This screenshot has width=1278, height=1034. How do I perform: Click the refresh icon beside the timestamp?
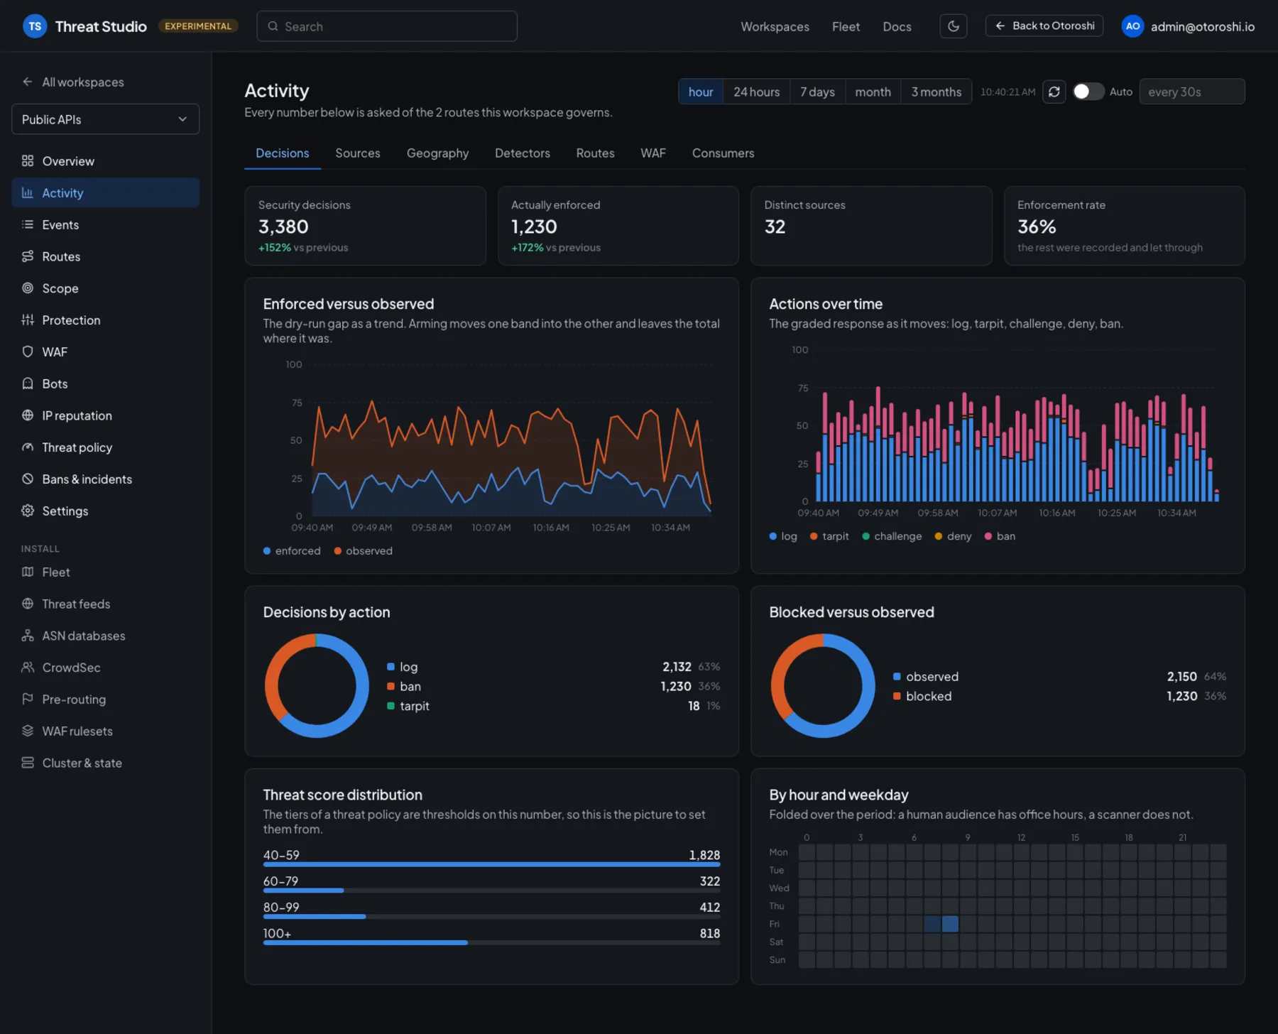tap(1054, 92)
